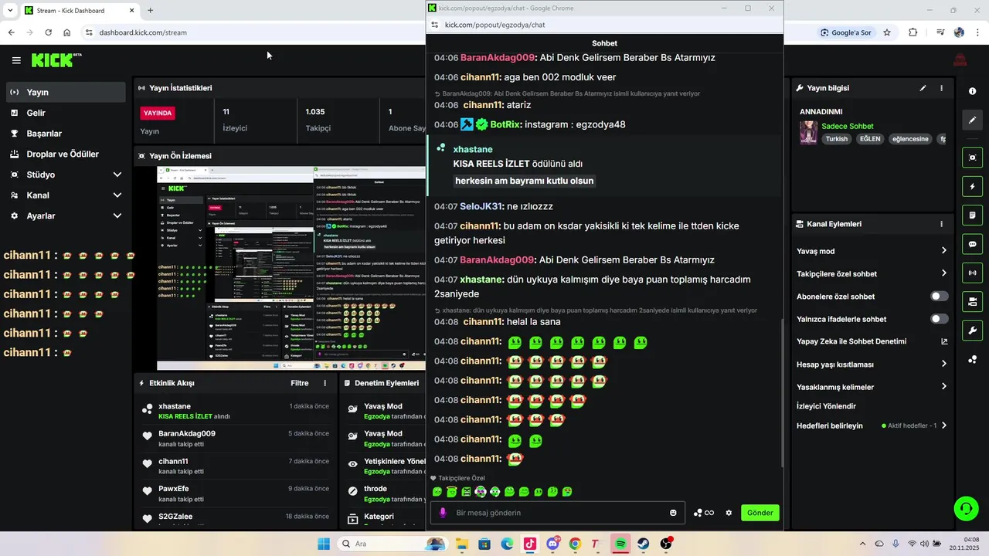This screenshot has height=556, width=989.
Task: Click the Sadece Sohbet category link
Action: click(x=847, y=126)
